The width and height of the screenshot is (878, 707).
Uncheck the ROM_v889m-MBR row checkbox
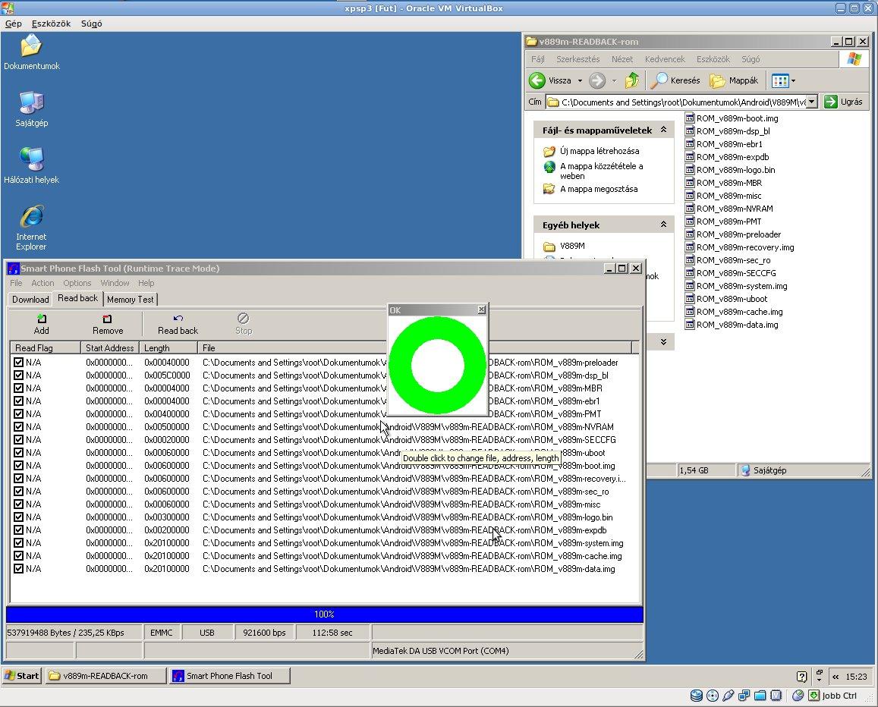pyautogui.click(x=18, y=388)
